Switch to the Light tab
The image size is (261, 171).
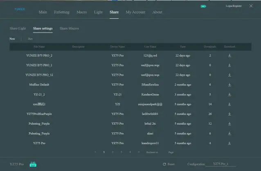pyautogui.click(x=98, y=12)
